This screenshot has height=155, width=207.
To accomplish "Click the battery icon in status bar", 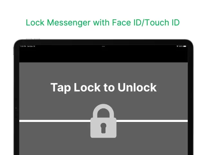I will pyautogui.click(x=185, y=46).
